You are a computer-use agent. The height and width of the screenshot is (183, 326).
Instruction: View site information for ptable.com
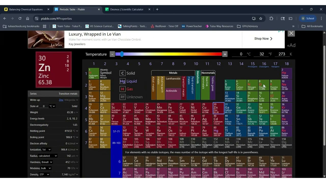(x=37, y=19)
